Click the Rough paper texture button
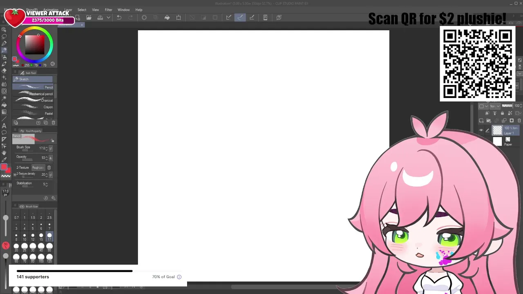The image size is (523, 294). coord(38,167)
